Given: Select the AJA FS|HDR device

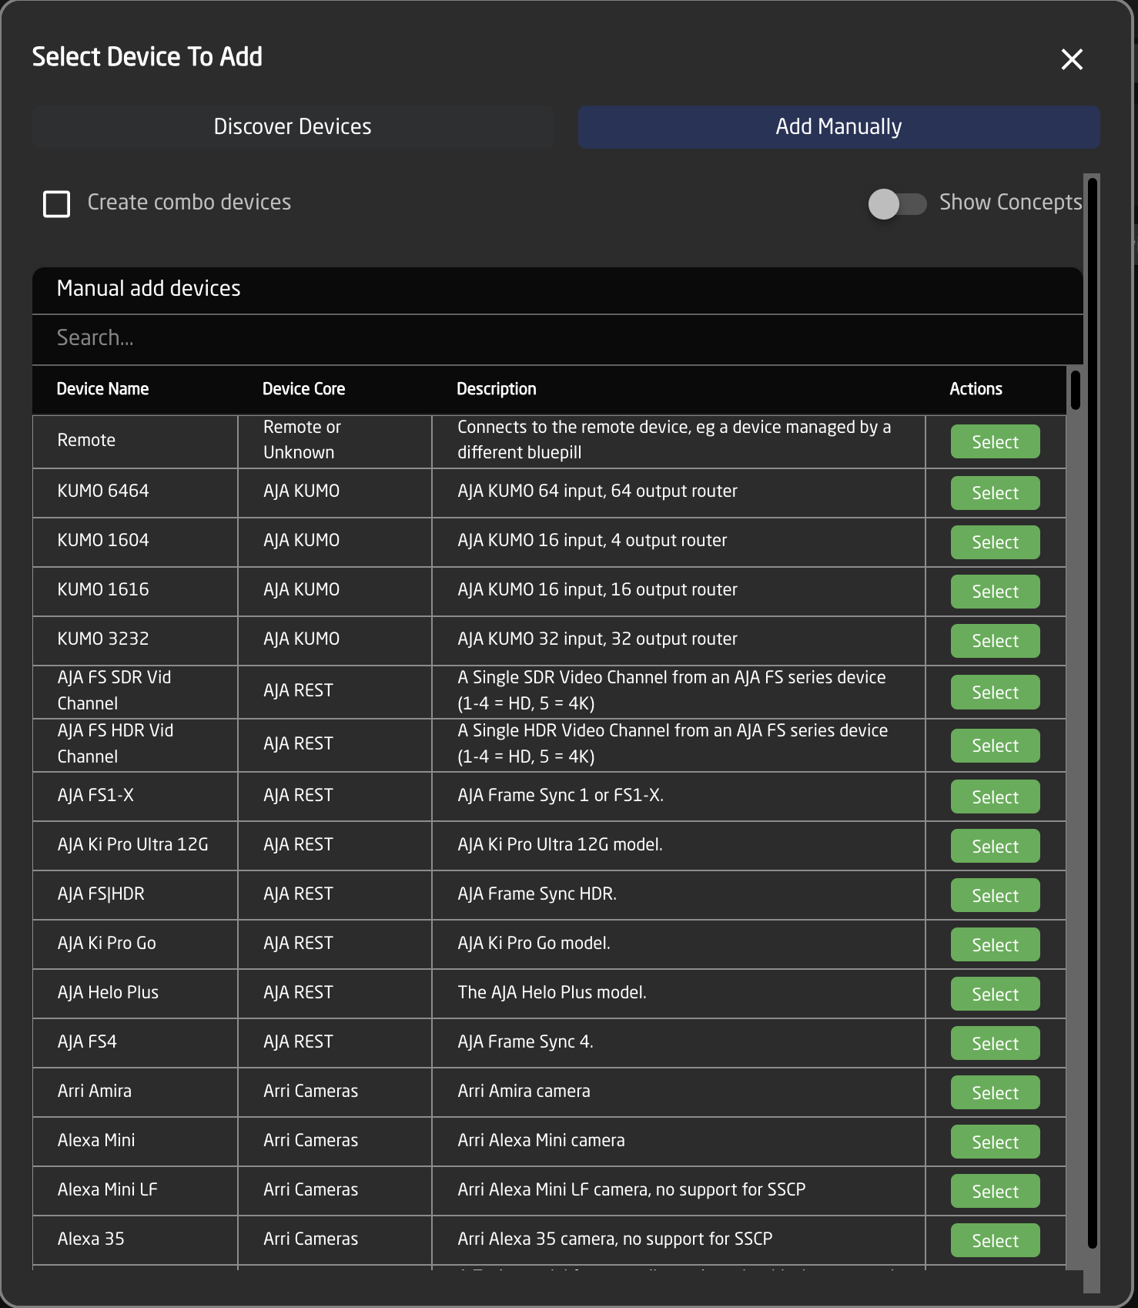Looking at the screenshot, I should click(995, 896).
